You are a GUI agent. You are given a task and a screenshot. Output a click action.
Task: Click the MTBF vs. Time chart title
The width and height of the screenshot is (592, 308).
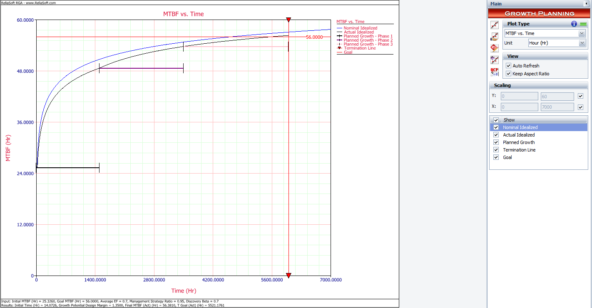pos(183,14)
